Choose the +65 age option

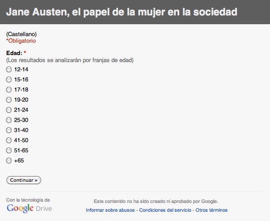click(x=9, y=161)
